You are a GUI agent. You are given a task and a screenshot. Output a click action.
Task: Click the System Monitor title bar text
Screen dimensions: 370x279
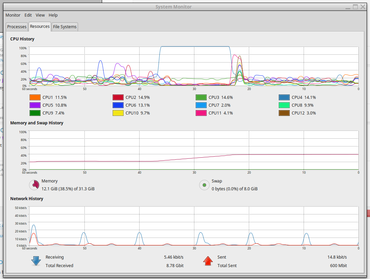[174, 7]
